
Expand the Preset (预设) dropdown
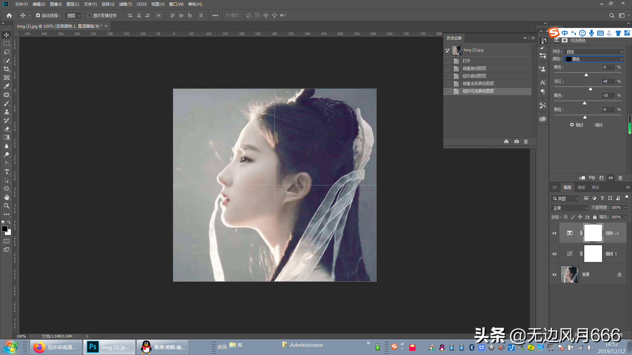point(594,52)
